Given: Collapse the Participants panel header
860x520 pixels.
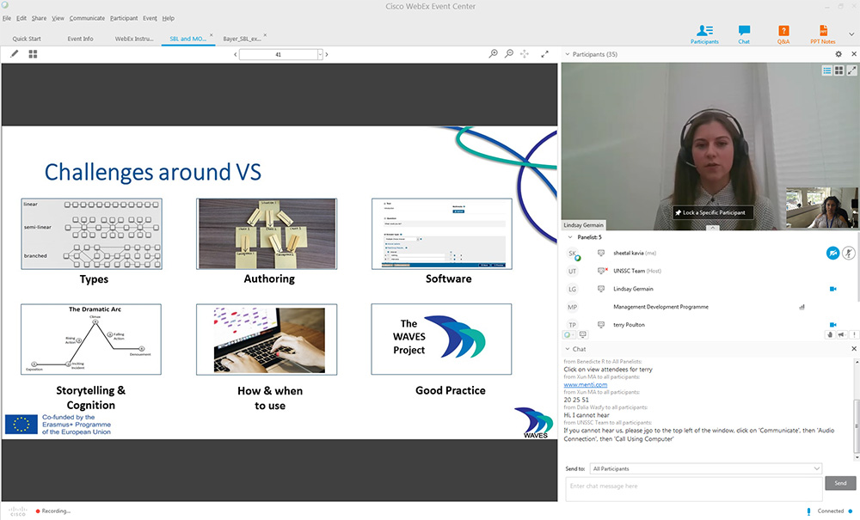Looking at the screenshot, I should click(x=568, y=54).
